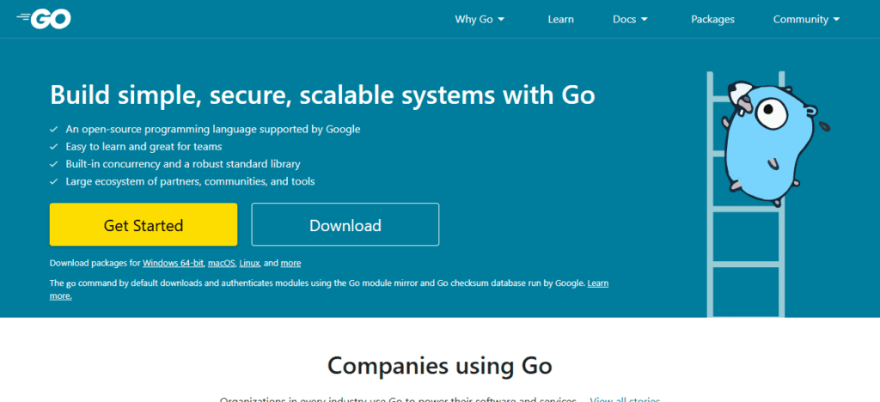880x402 pixels.
Task: Open the Learn page from navigation
Action: tap(560, 19)
